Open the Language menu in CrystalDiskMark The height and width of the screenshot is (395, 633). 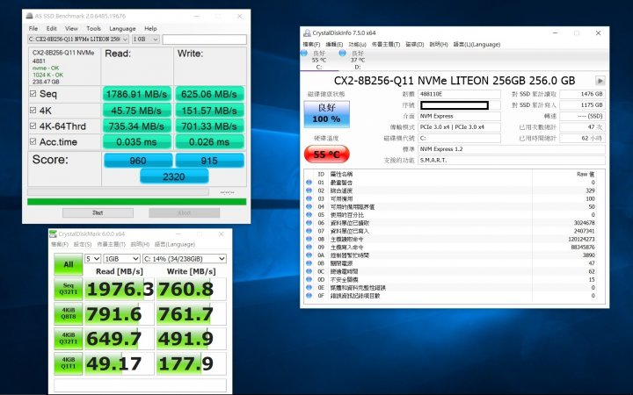pyautogui.click(x=175, y=244)
